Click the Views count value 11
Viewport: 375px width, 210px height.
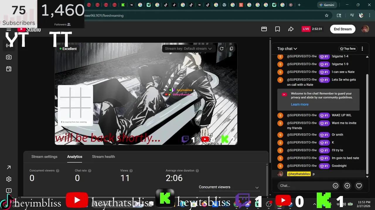click(125, 178)
